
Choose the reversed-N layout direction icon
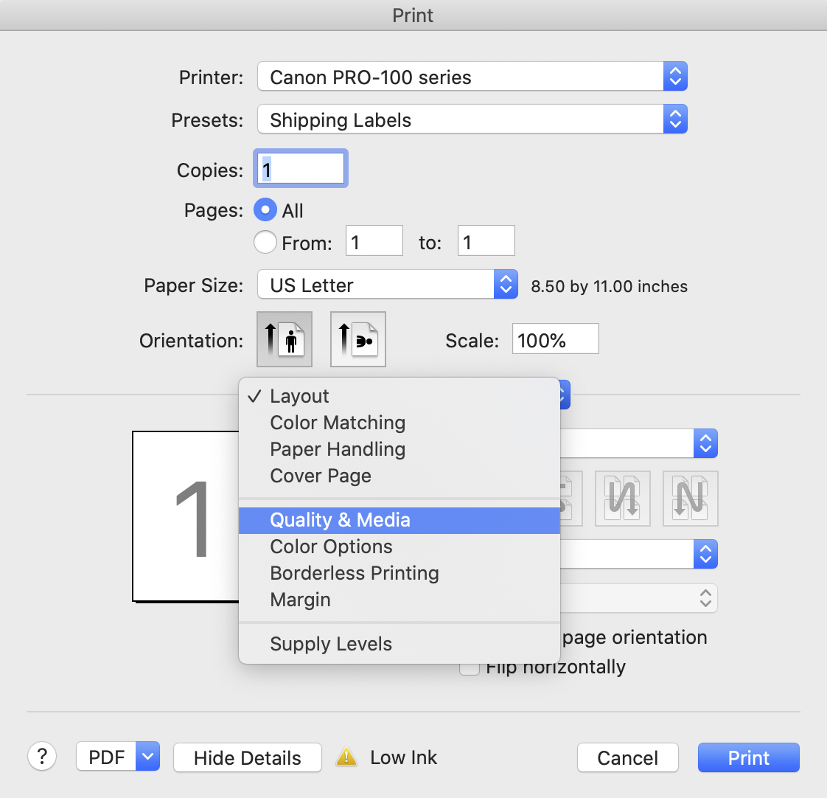coord(623,499)
